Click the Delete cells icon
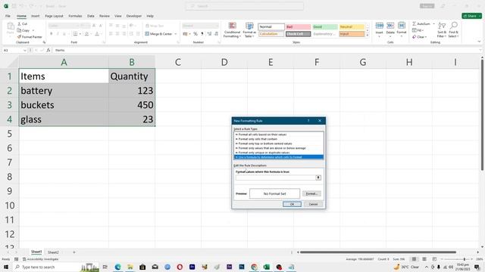 390,26
